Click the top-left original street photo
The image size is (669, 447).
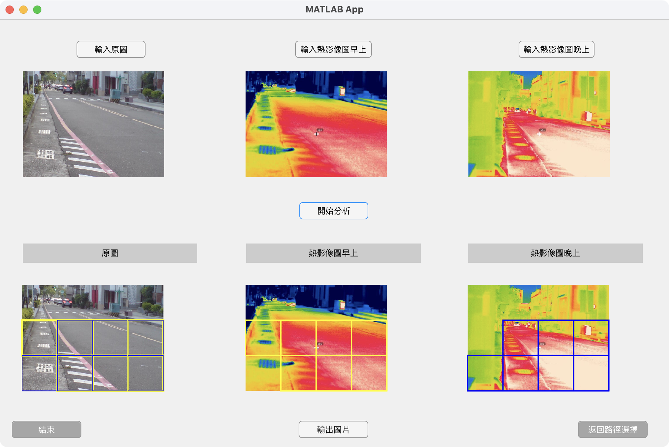[x=93, y=124]
